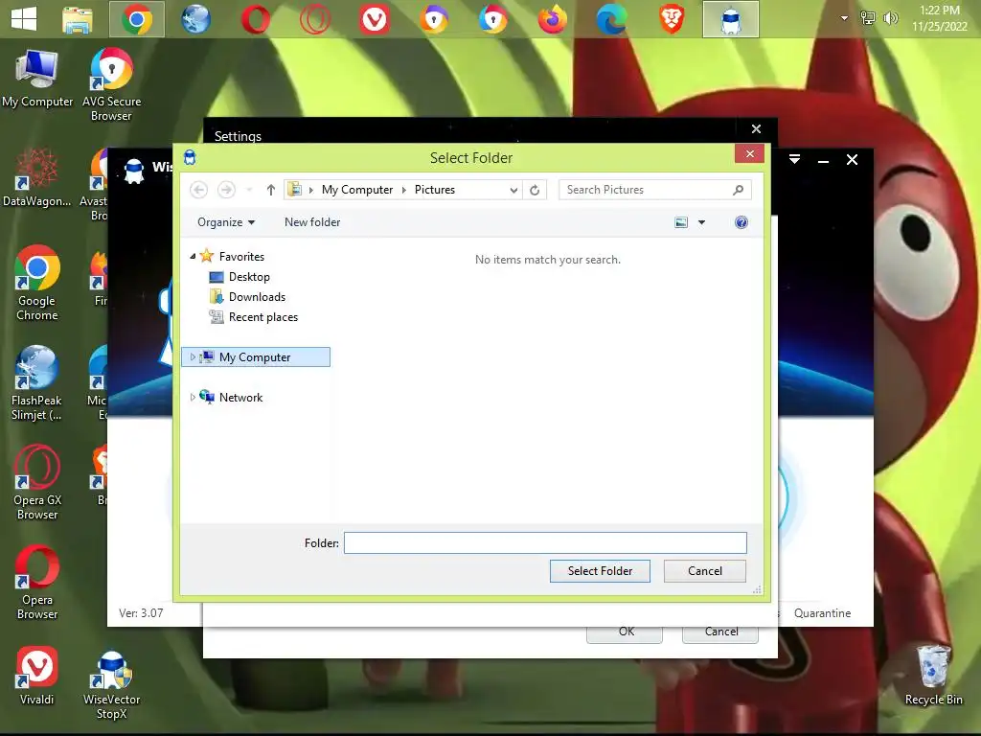Open DataWagon desktop shortcut

(x=37, y=177)
